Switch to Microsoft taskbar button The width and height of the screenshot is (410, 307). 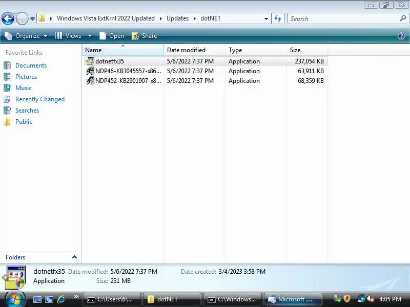293,299
